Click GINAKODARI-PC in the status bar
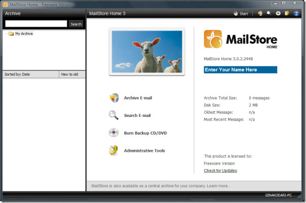 (279, 195)
